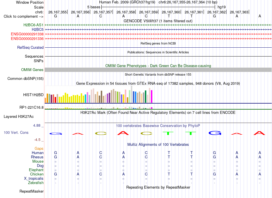
Task: Click 'Publications: Sequences in Scientific Articles' title
Action: [158, 52]
